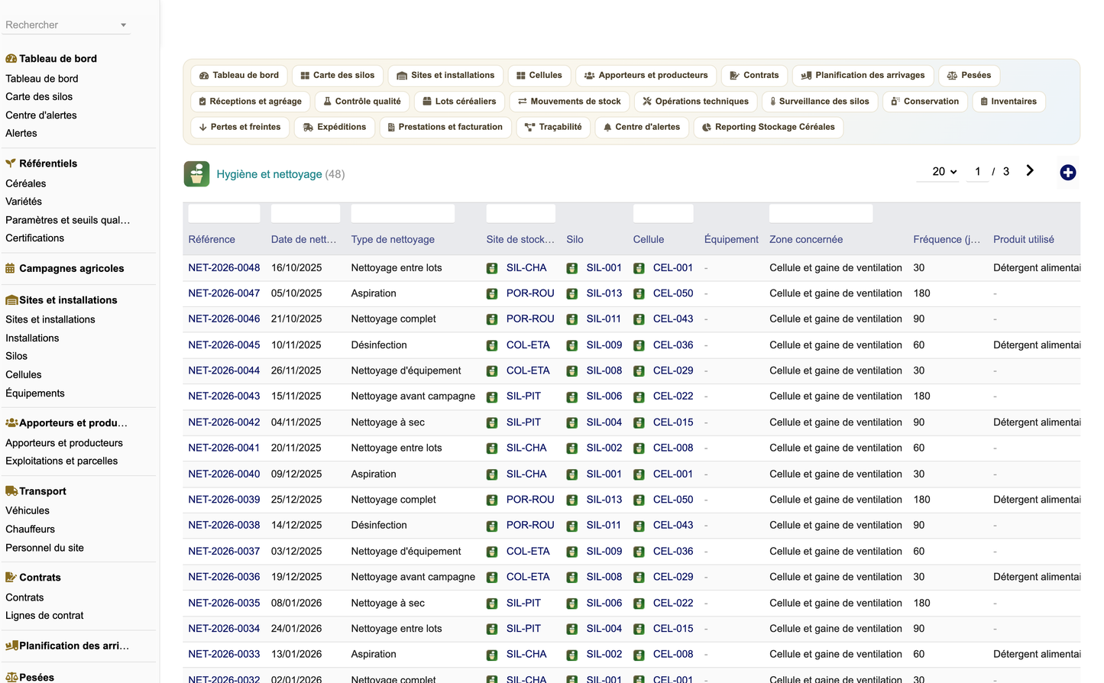1104x683 pixels.
Task: Click the silo icon beside SIL-008 in row NET-2026-0044
Action: [x=571, y=371]
